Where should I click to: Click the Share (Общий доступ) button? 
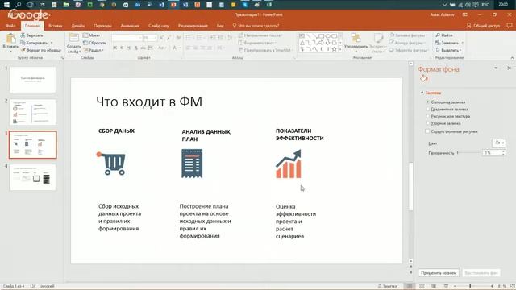point(483,26)
